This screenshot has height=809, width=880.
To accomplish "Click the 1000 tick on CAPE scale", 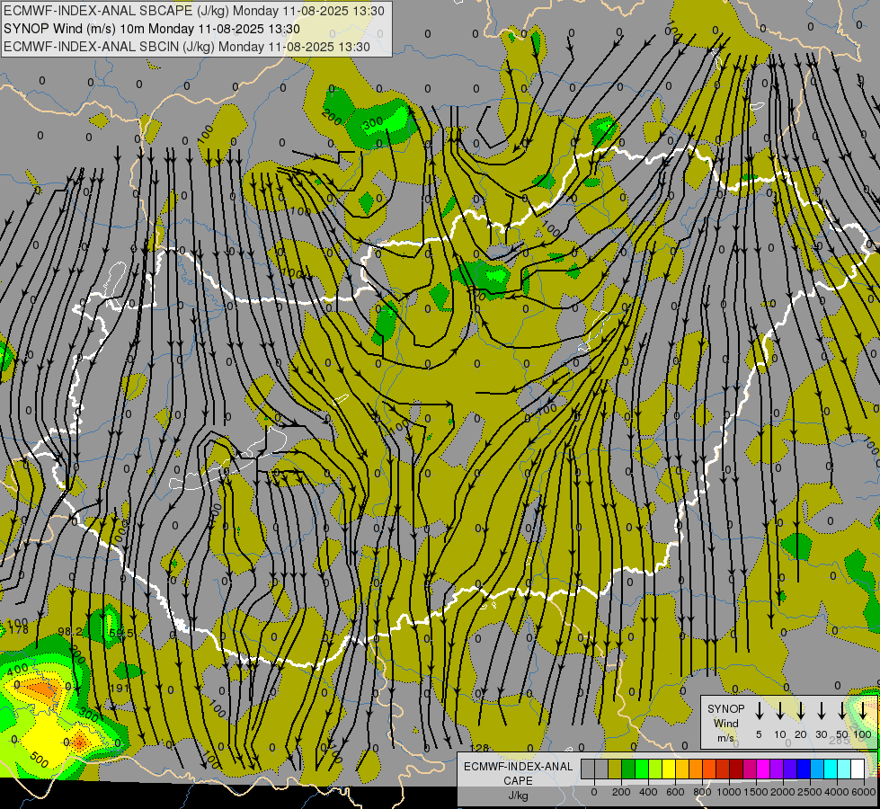I will (x=729, y=792).
